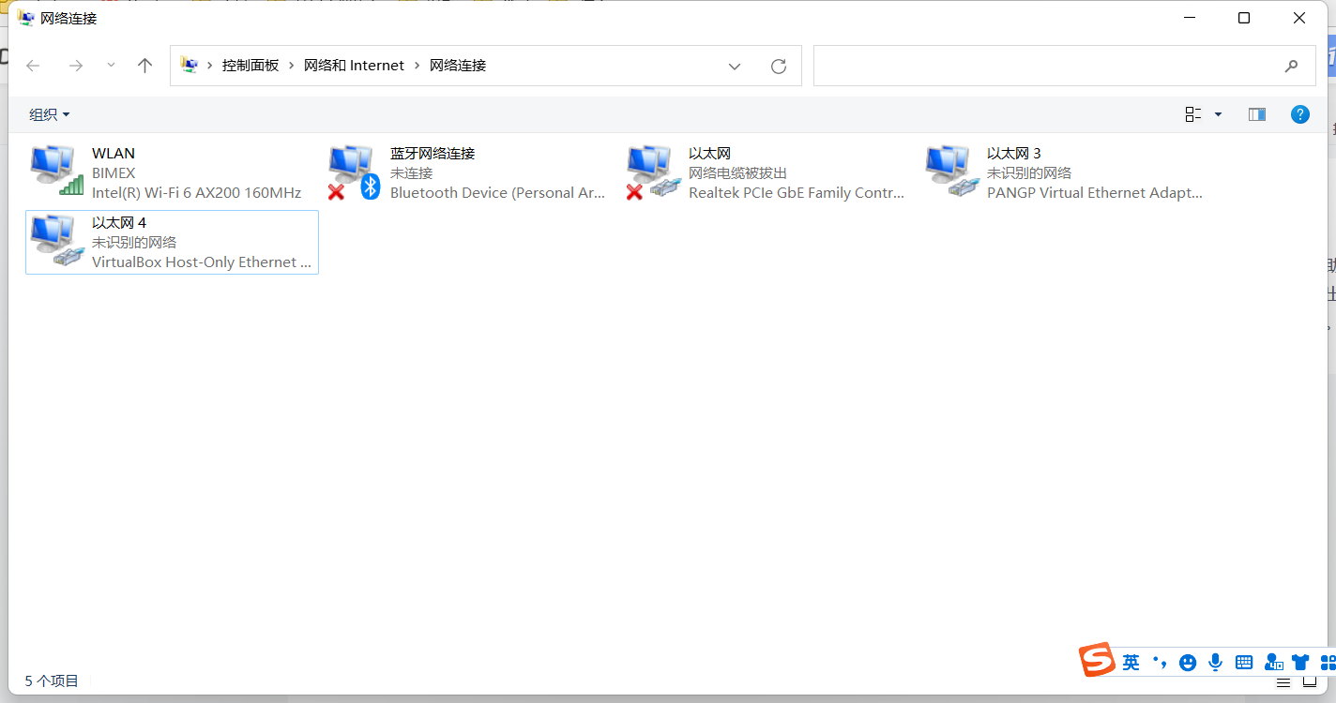Refresh the network connections list
This screenshot has width=1336, height=703.
click(x=779, y=66)
